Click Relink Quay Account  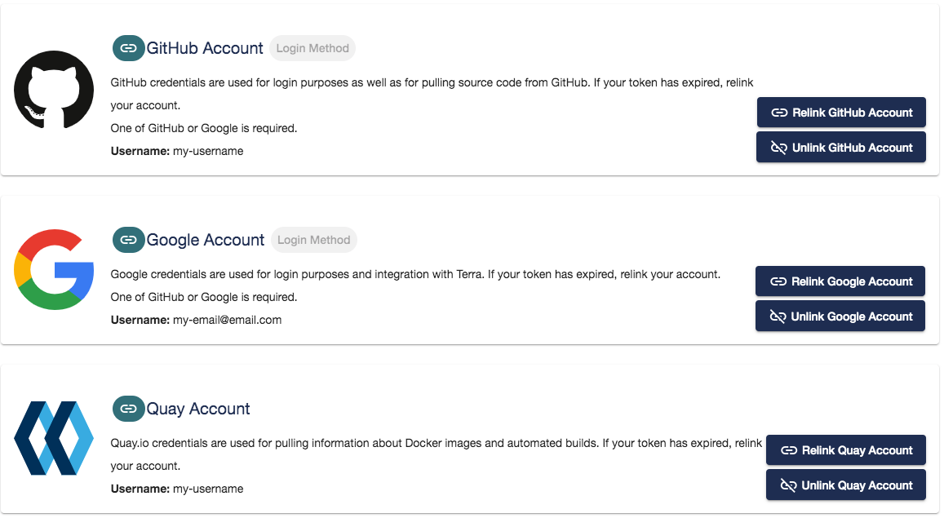coord(845,449)
